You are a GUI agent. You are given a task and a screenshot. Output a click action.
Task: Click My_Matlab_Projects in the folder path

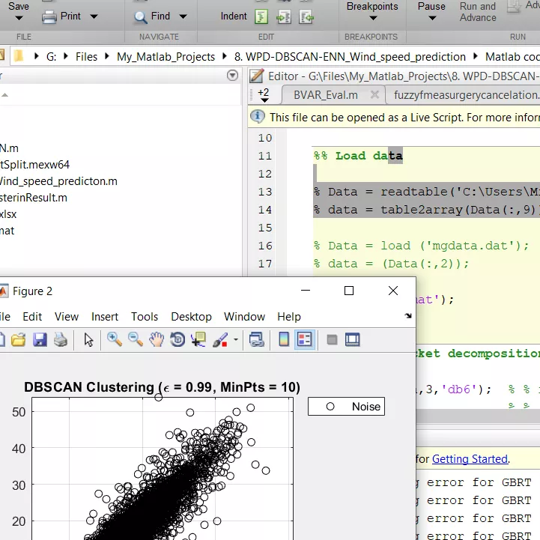pyautogui.click(x=166, y=56)
